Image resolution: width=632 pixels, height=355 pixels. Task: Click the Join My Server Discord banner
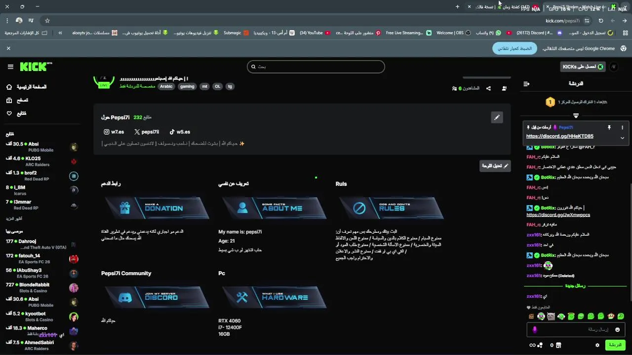pyautogui.click(x=157, y=297)
